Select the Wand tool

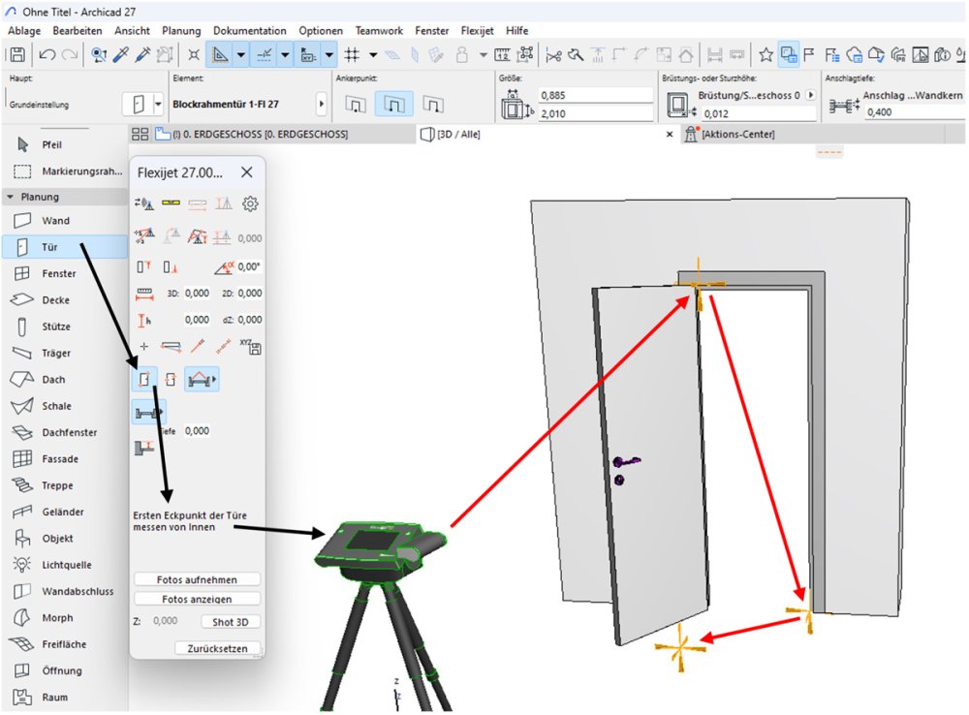pyautogui.click(x=64, y=221)
